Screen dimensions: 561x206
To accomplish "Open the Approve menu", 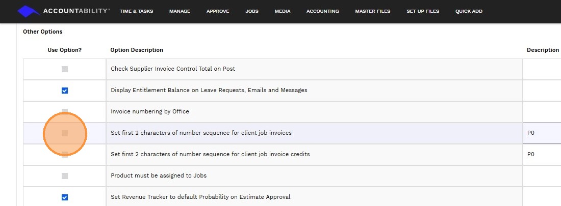I will 218,11.
